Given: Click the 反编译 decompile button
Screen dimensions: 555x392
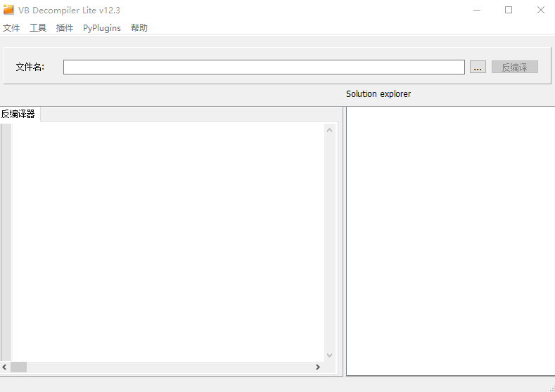Looking at the screenshot, I should 515,67.
